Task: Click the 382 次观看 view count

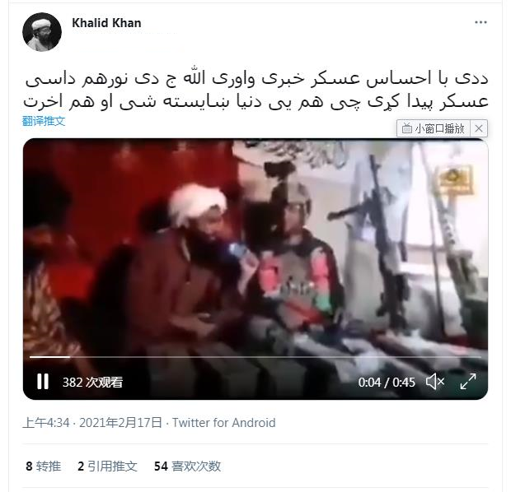Action: tap(92, 382)
